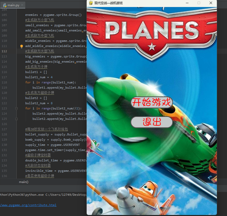Click 'for i in range(bullet2_num//2):' line
The image size is (227, 216).
pos(53,108)
